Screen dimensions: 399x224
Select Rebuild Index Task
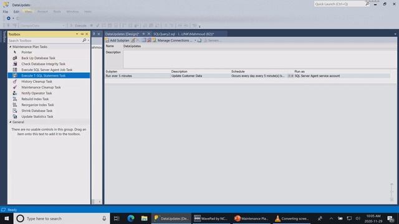click(35, 99)
